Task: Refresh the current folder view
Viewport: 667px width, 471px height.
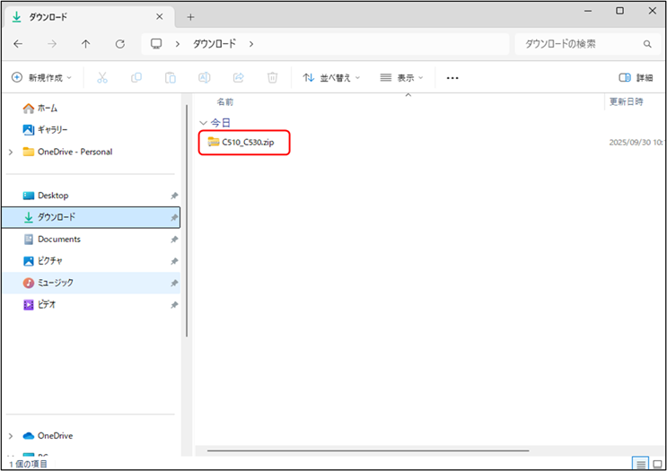Action: [x=119, y=44]
